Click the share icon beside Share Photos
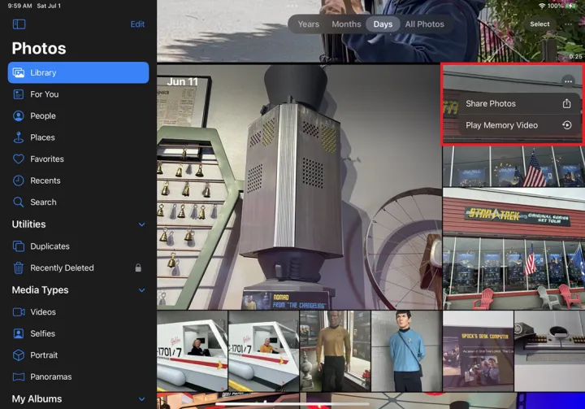This screenshot has width=585, height=409. (x=567, y=104)
